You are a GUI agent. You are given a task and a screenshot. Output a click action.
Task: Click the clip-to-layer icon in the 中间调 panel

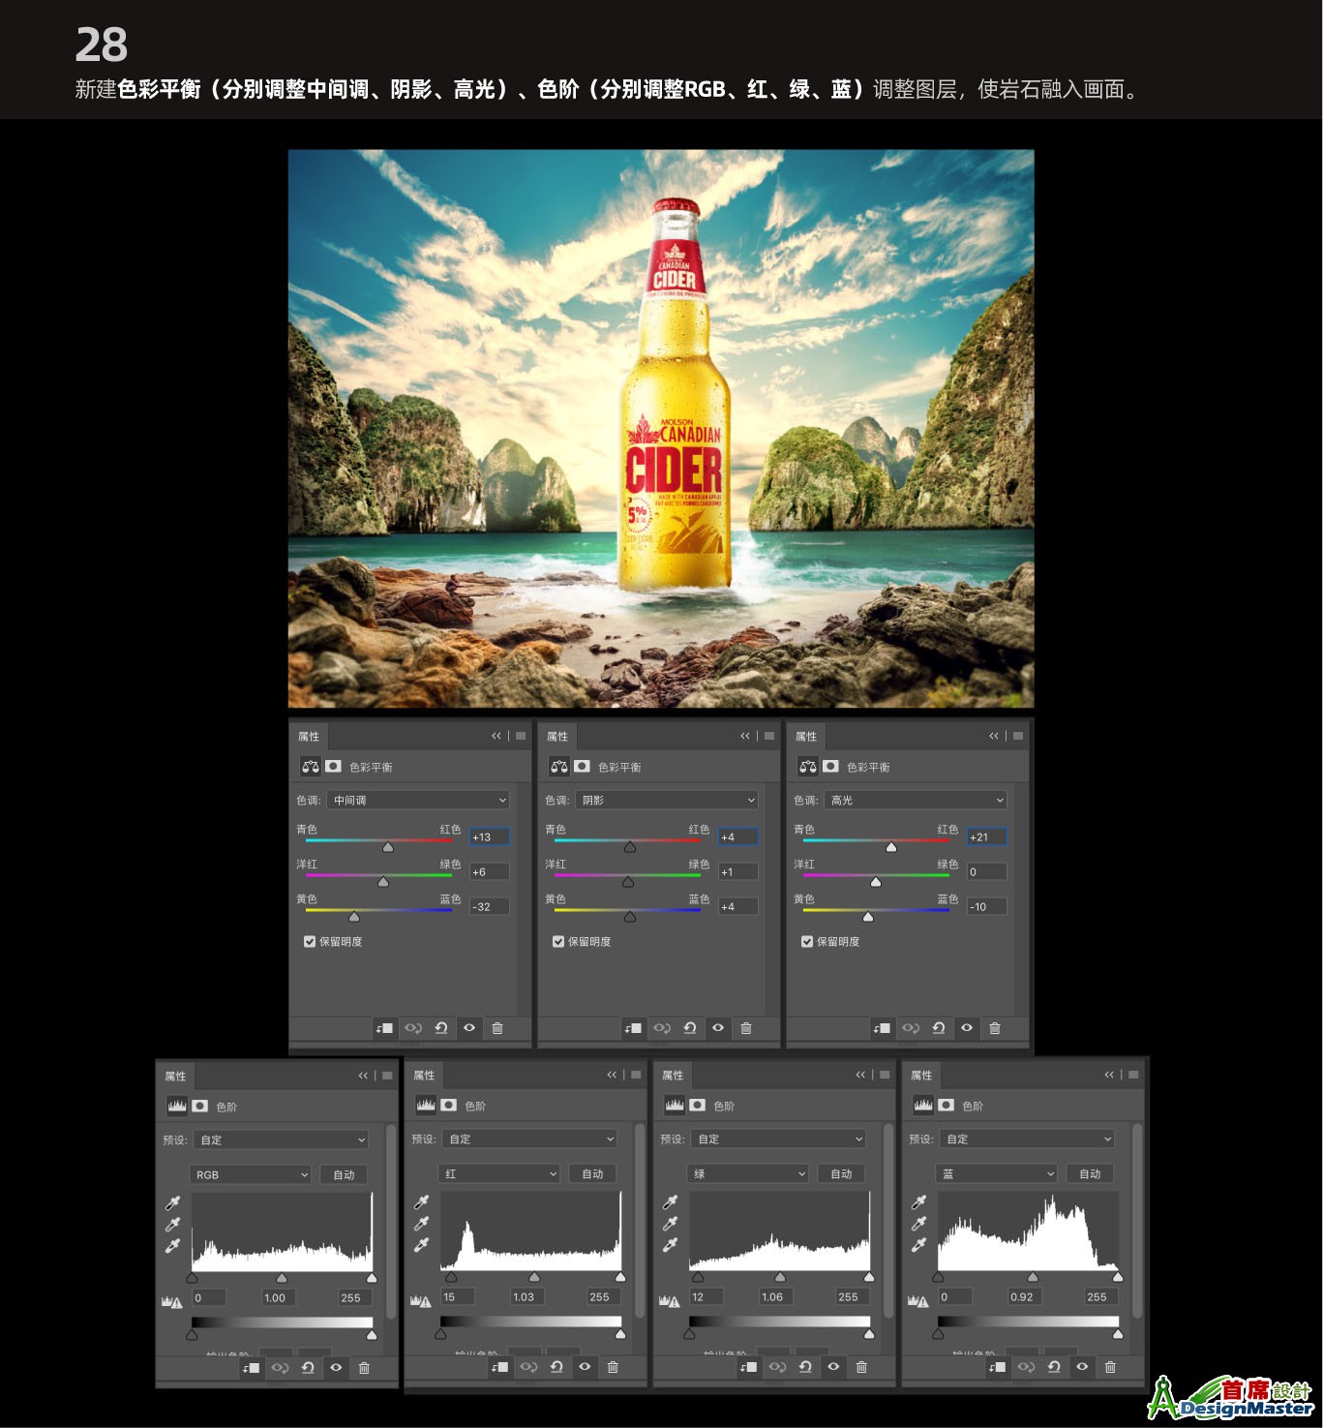point(384,1028)
